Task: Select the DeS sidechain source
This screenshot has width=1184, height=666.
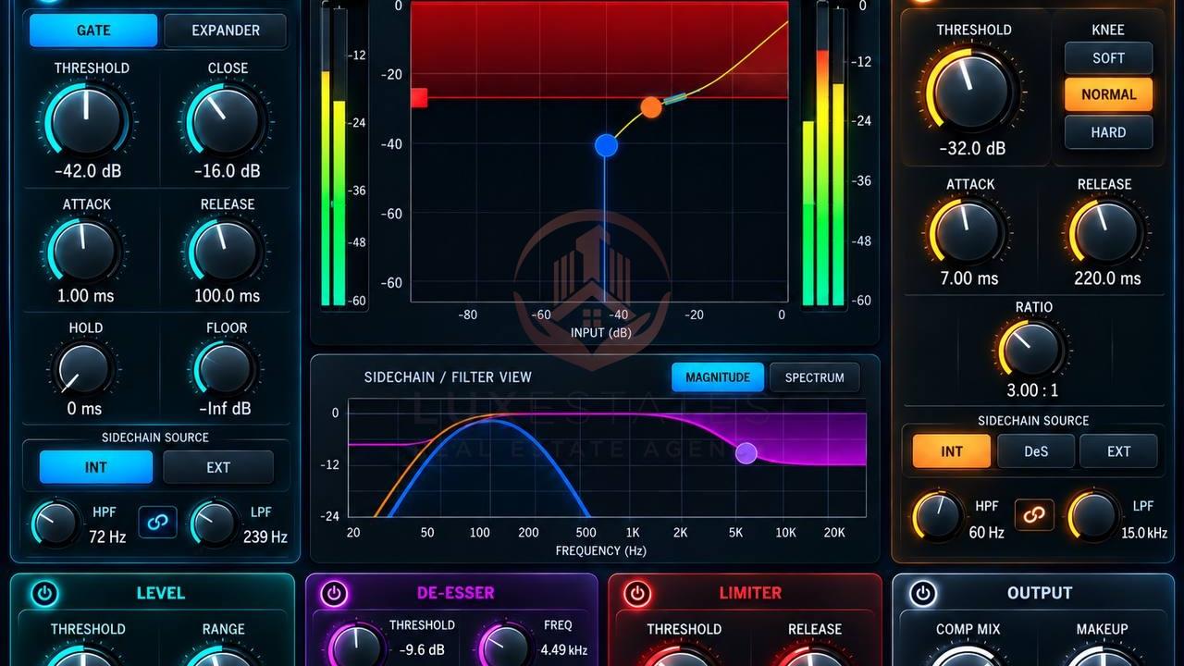Action: (x=1036, y=451)
